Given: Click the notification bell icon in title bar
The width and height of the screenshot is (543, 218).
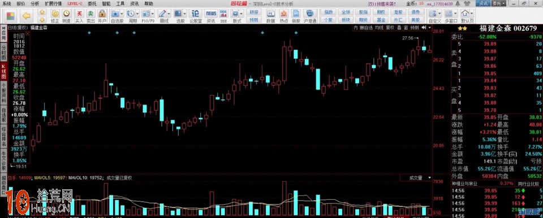Looking at the screenshot, I should (458, 3).
